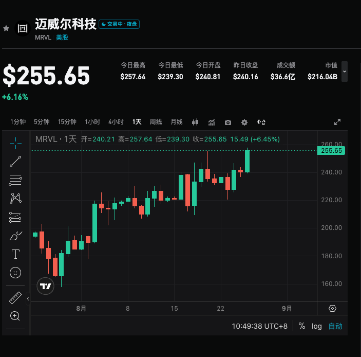Select the crosshair cursor tool
361x357 pixels.
[15, 143]
